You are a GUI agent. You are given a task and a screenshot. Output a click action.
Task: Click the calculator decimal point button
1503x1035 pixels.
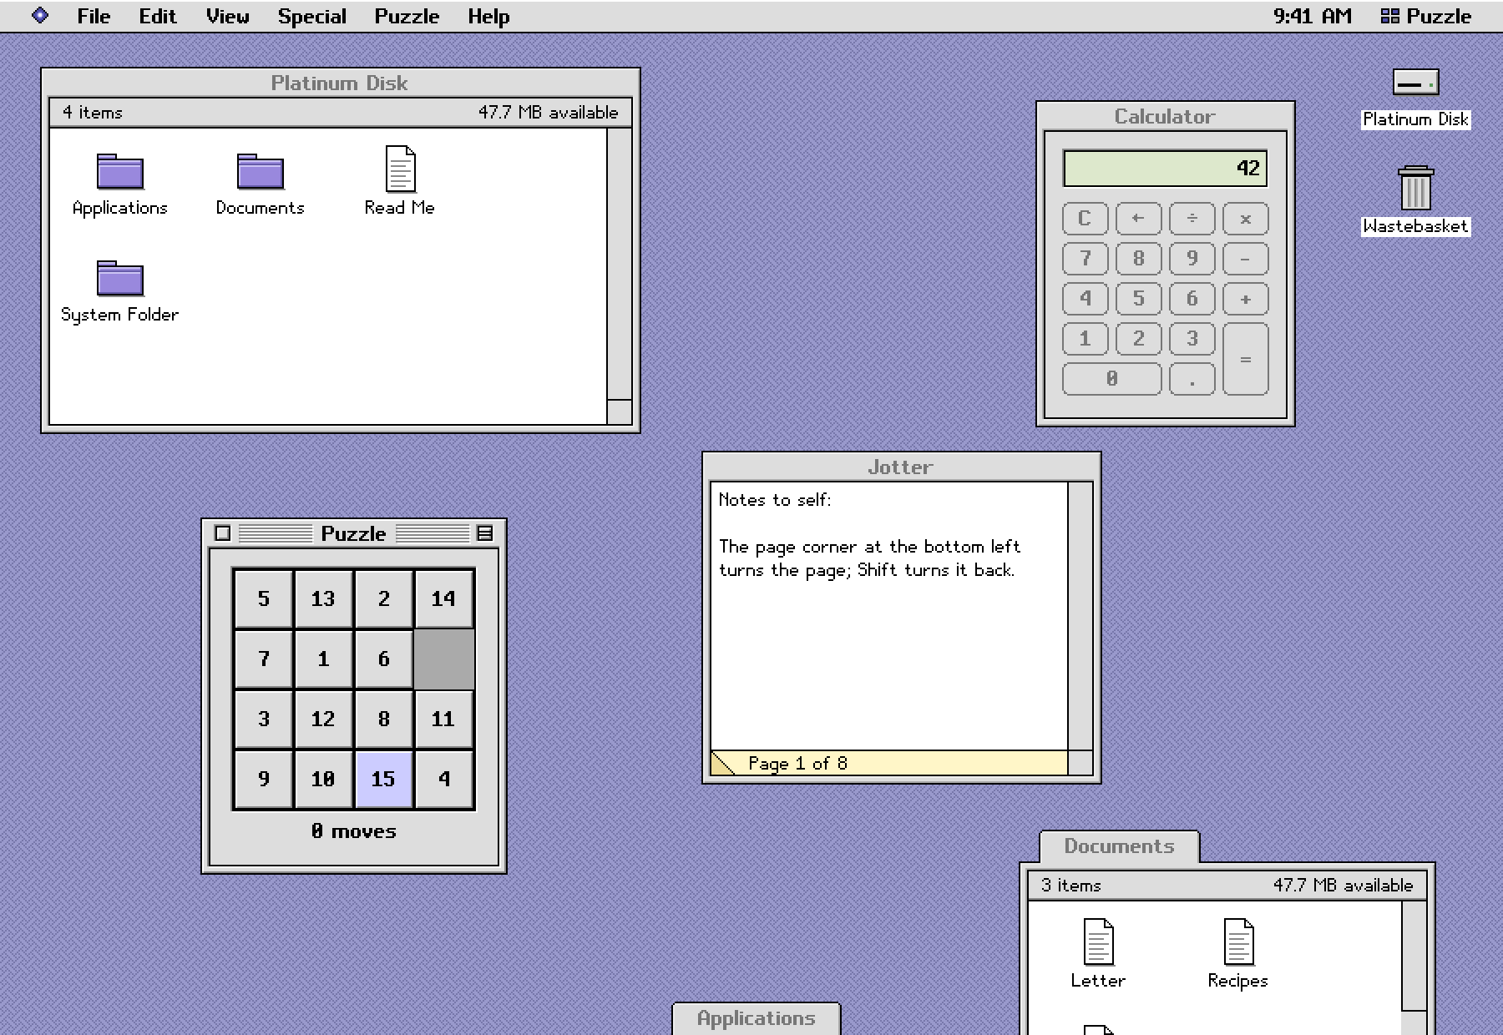tap(1192, 379)
